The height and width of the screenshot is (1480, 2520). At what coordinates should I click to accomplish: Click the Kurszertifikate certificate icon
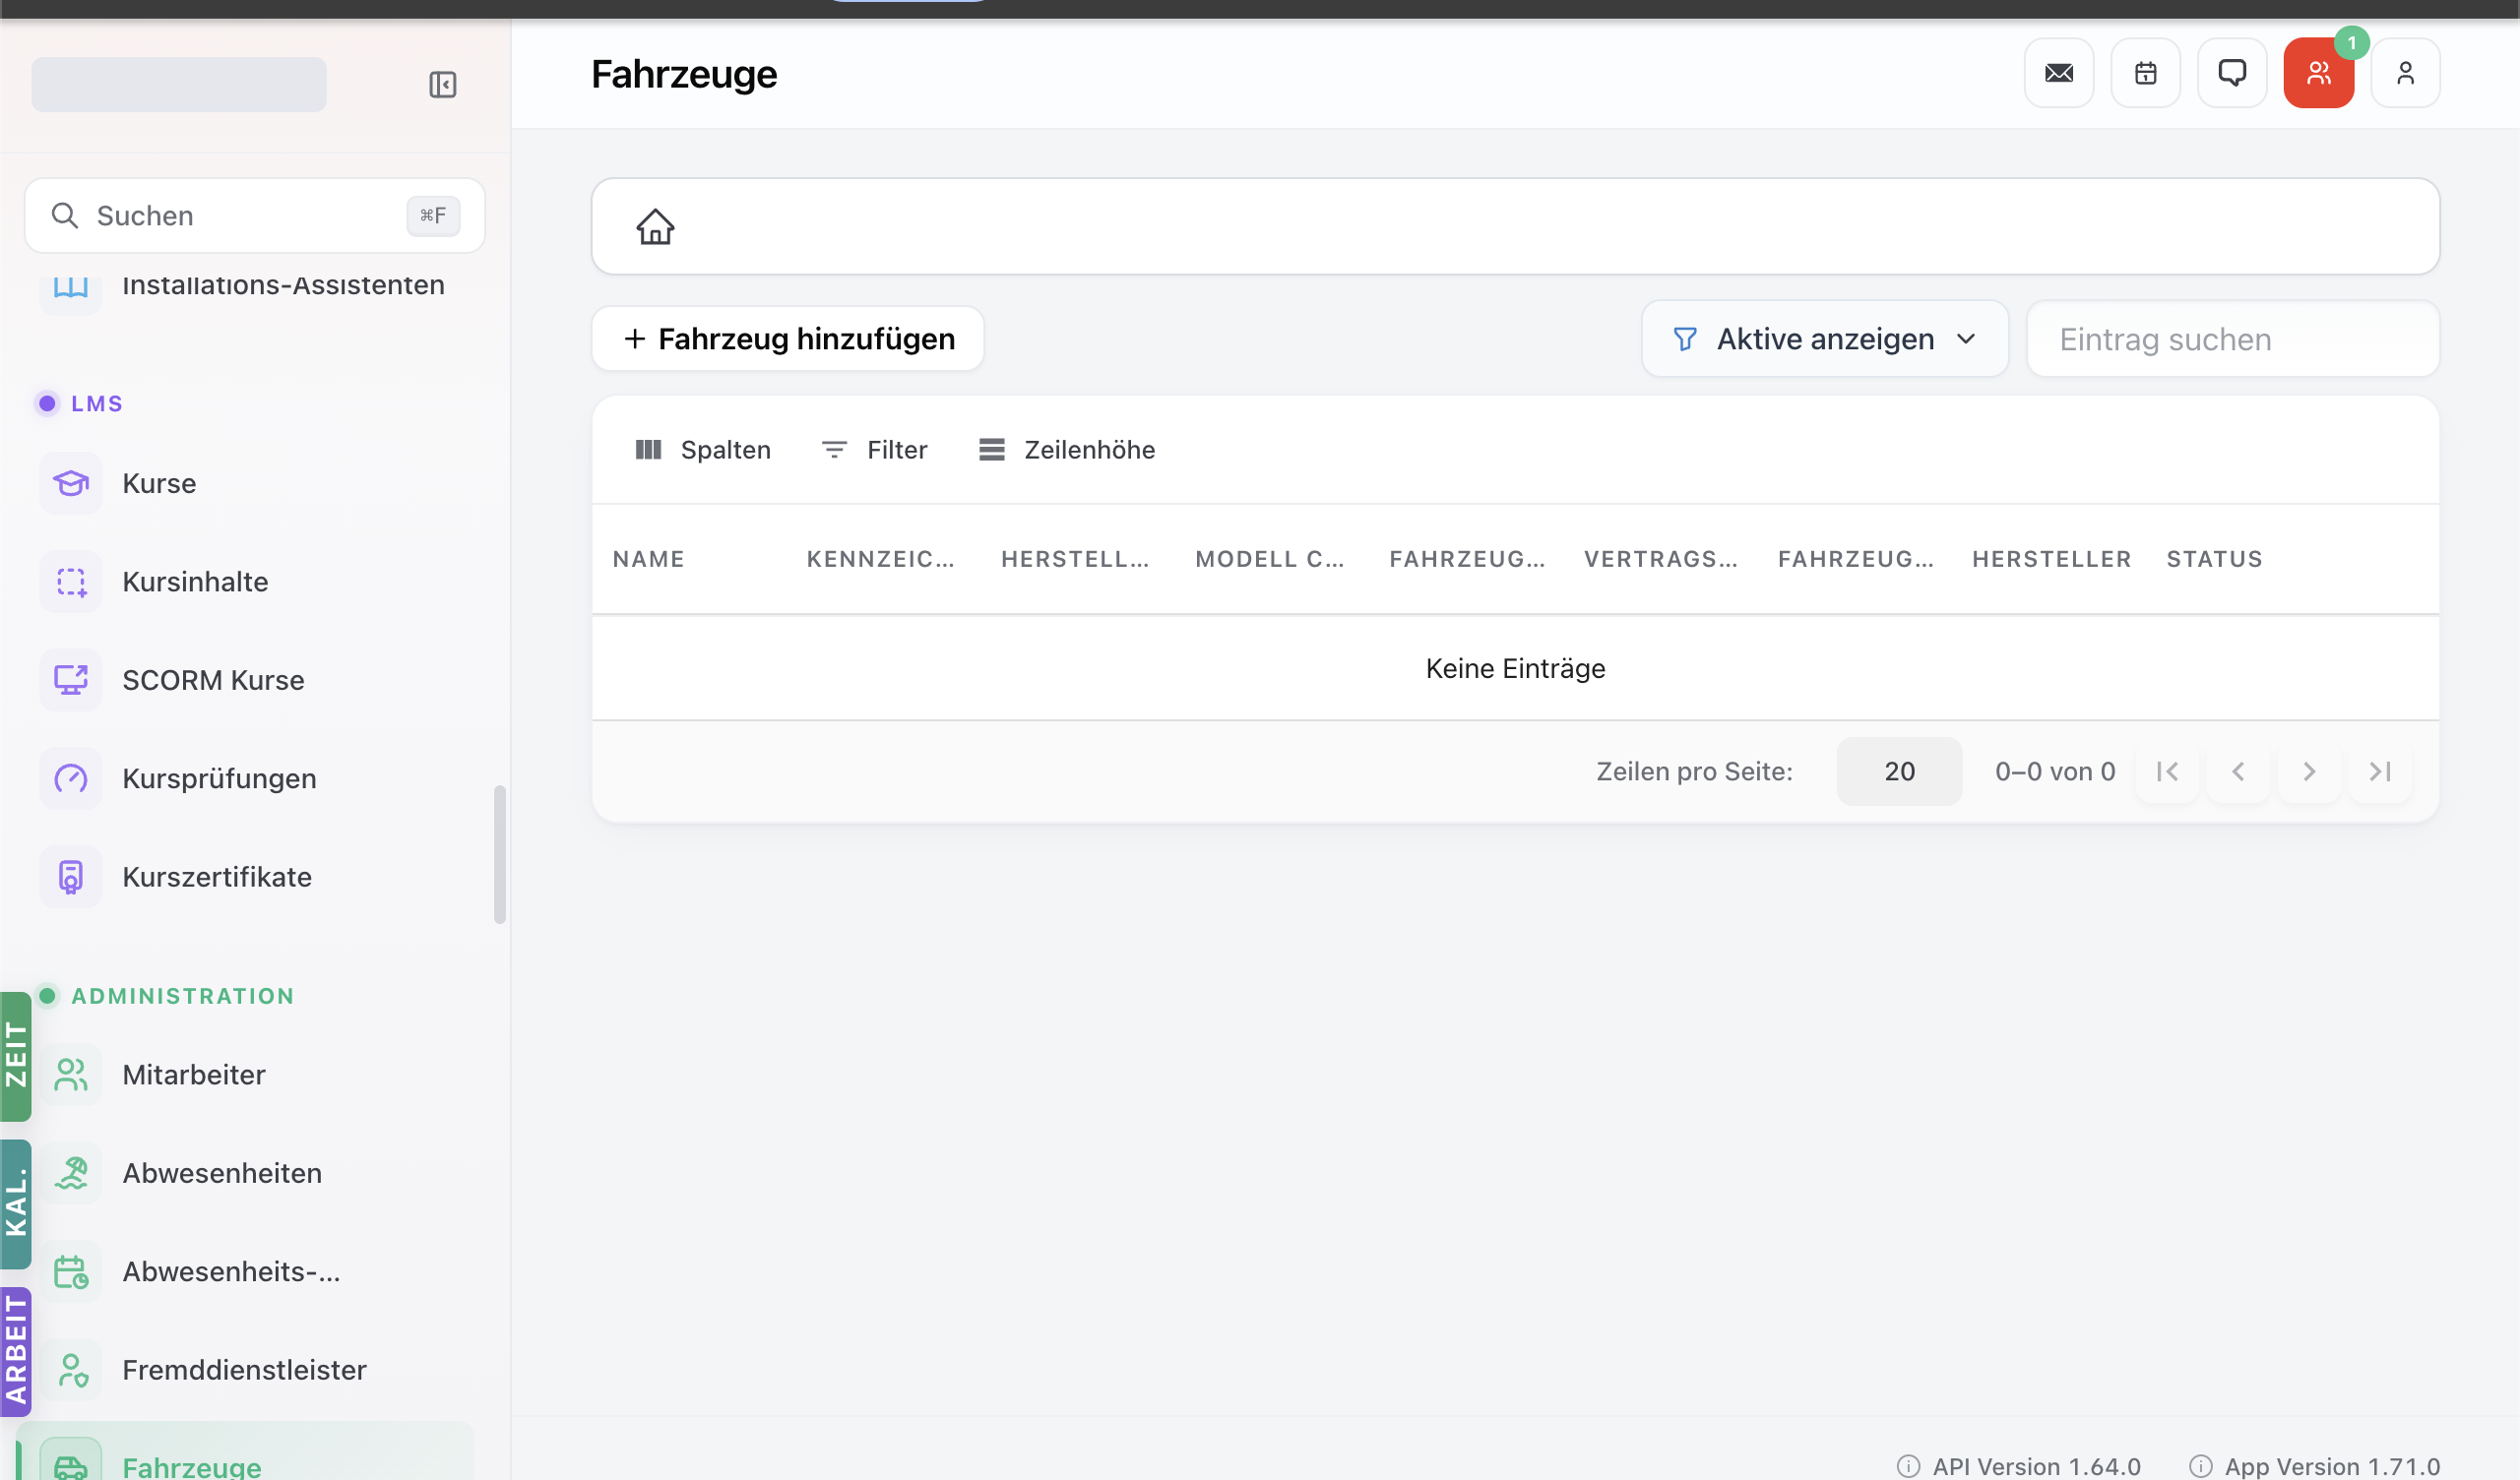tap(71, 877)
